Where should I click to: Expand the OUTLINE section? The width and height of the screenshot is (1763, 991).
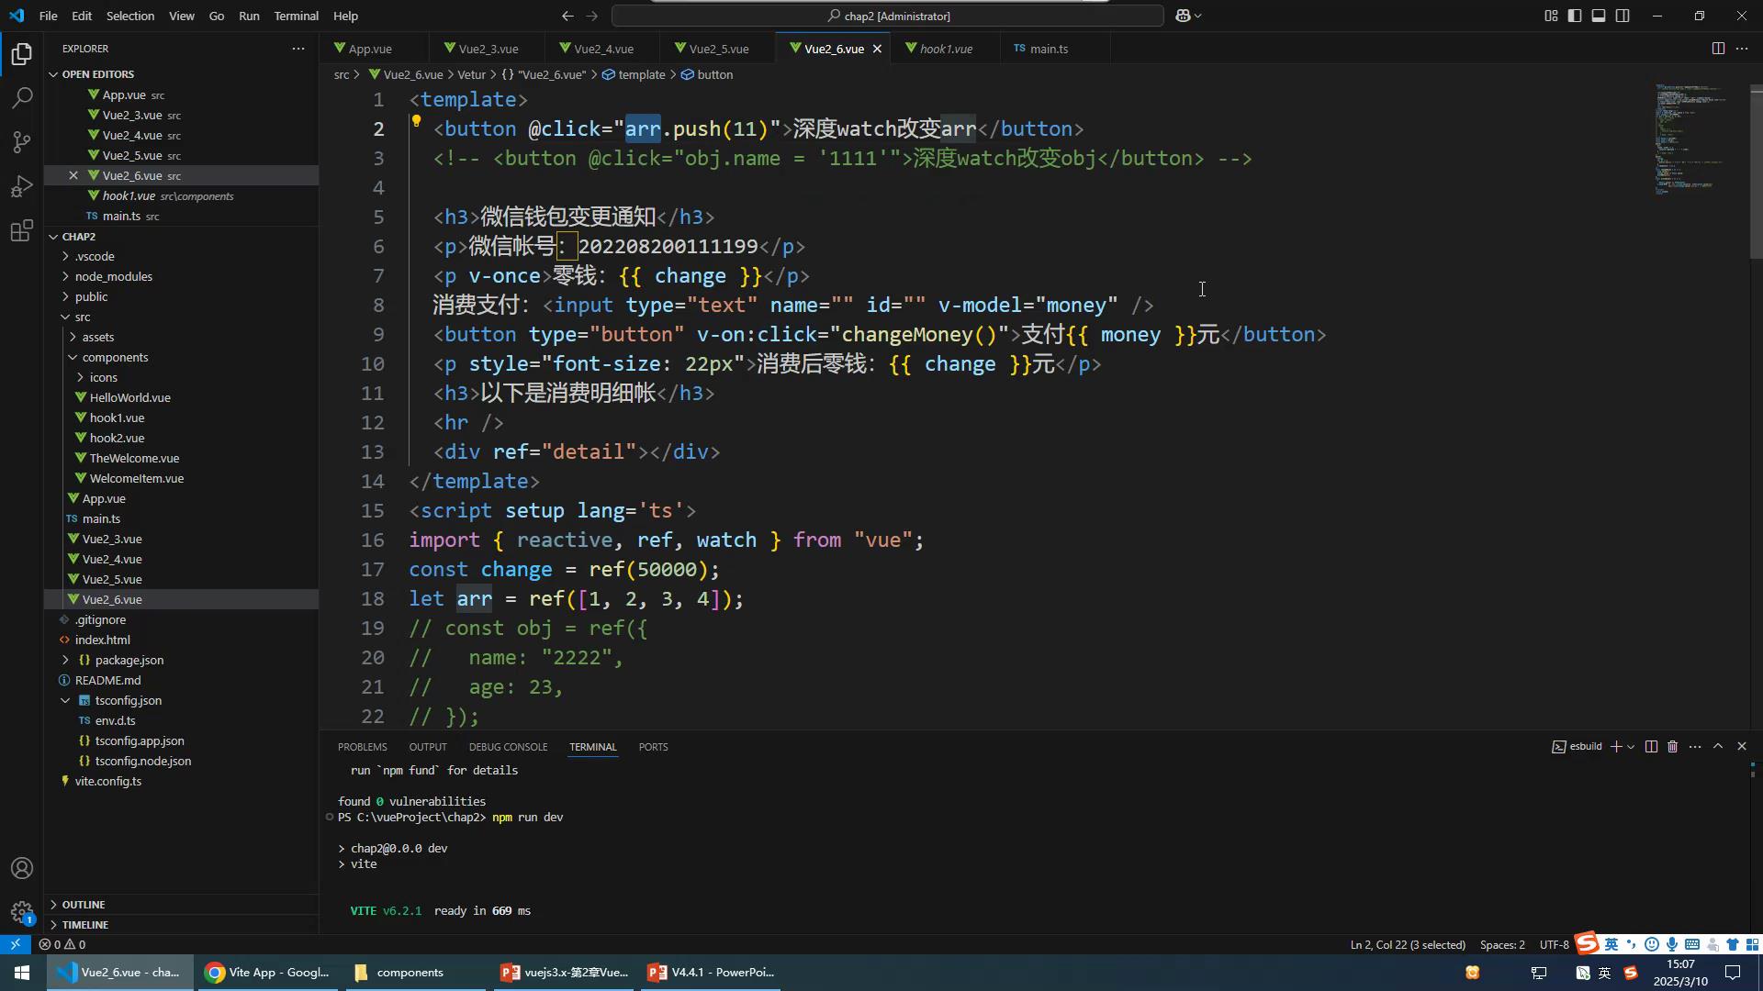coord(84,905)
